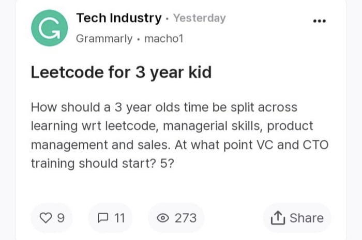This screenshot has width=362, height=240.
Task: Click the speech bubble comment icon
Action: coord(103,218)
